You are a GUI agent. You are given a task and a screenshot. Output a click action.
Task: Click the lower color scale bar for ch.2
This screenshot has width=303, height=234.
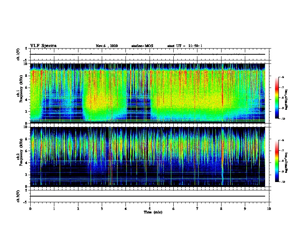tap(277, 161)
